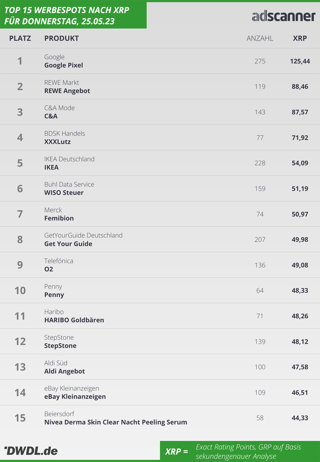Click the XRP value 125,44
320x462 pixels.
tap(300, 61)
